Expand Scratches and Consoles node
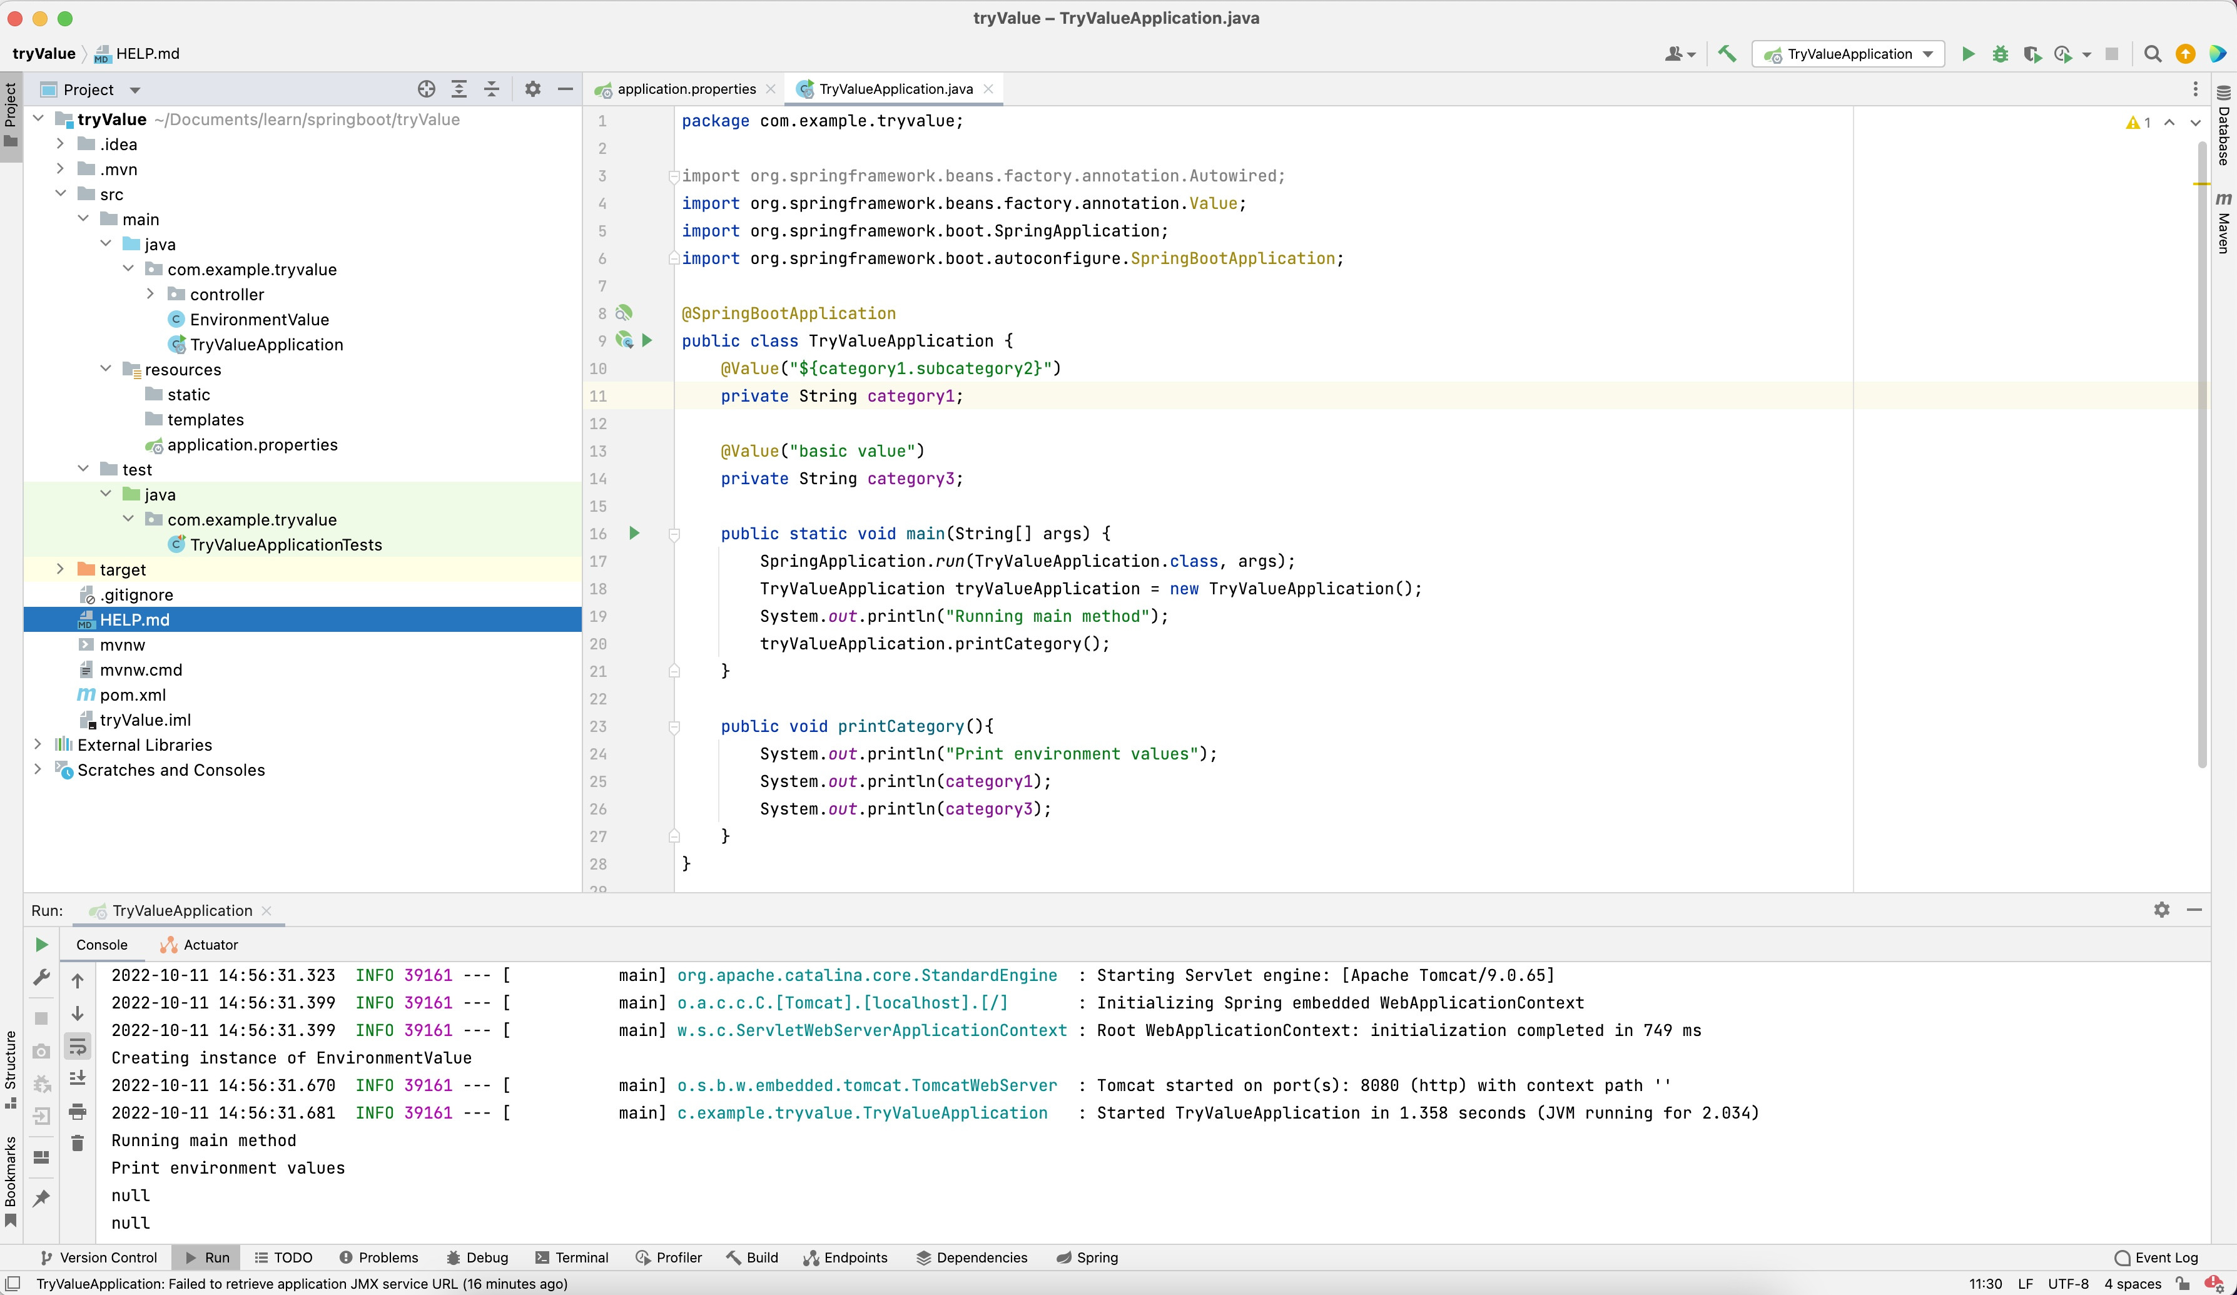 [x=38, y=769]
